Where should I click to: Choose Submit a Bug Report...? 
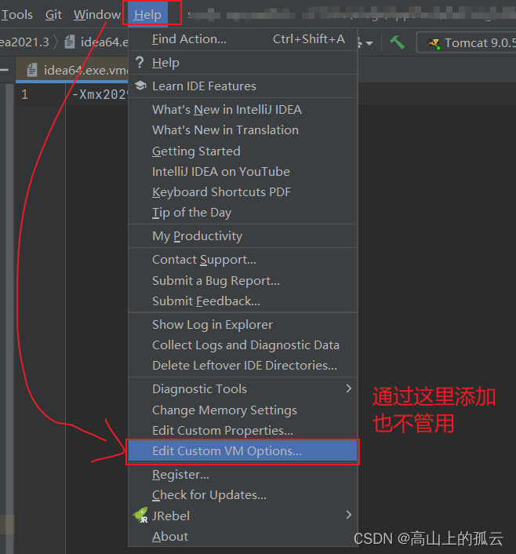click(x=242, y=281)
